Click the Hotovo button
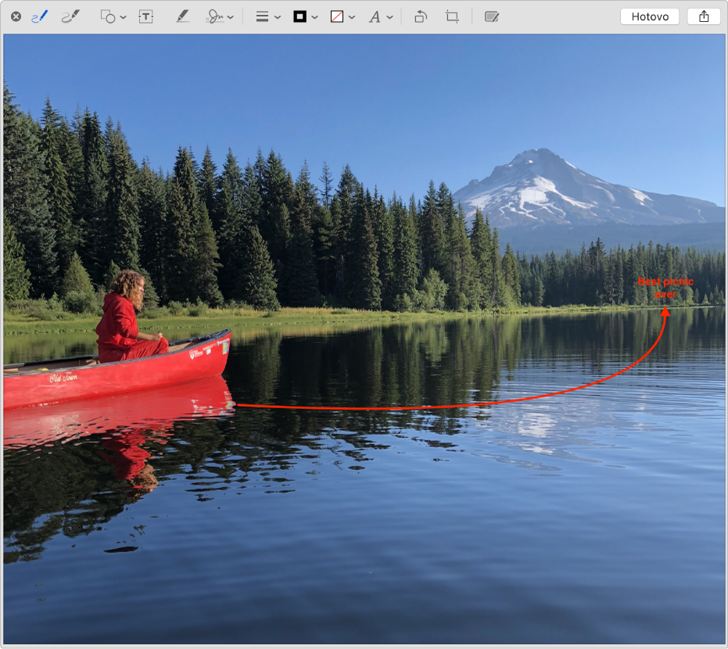728x649 pixels. pos(650,16)
